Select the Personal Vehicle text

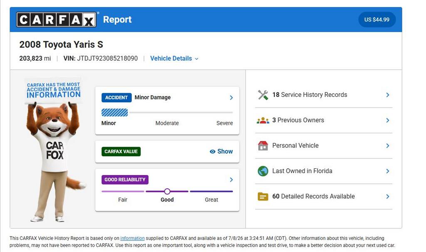point(295,146)
